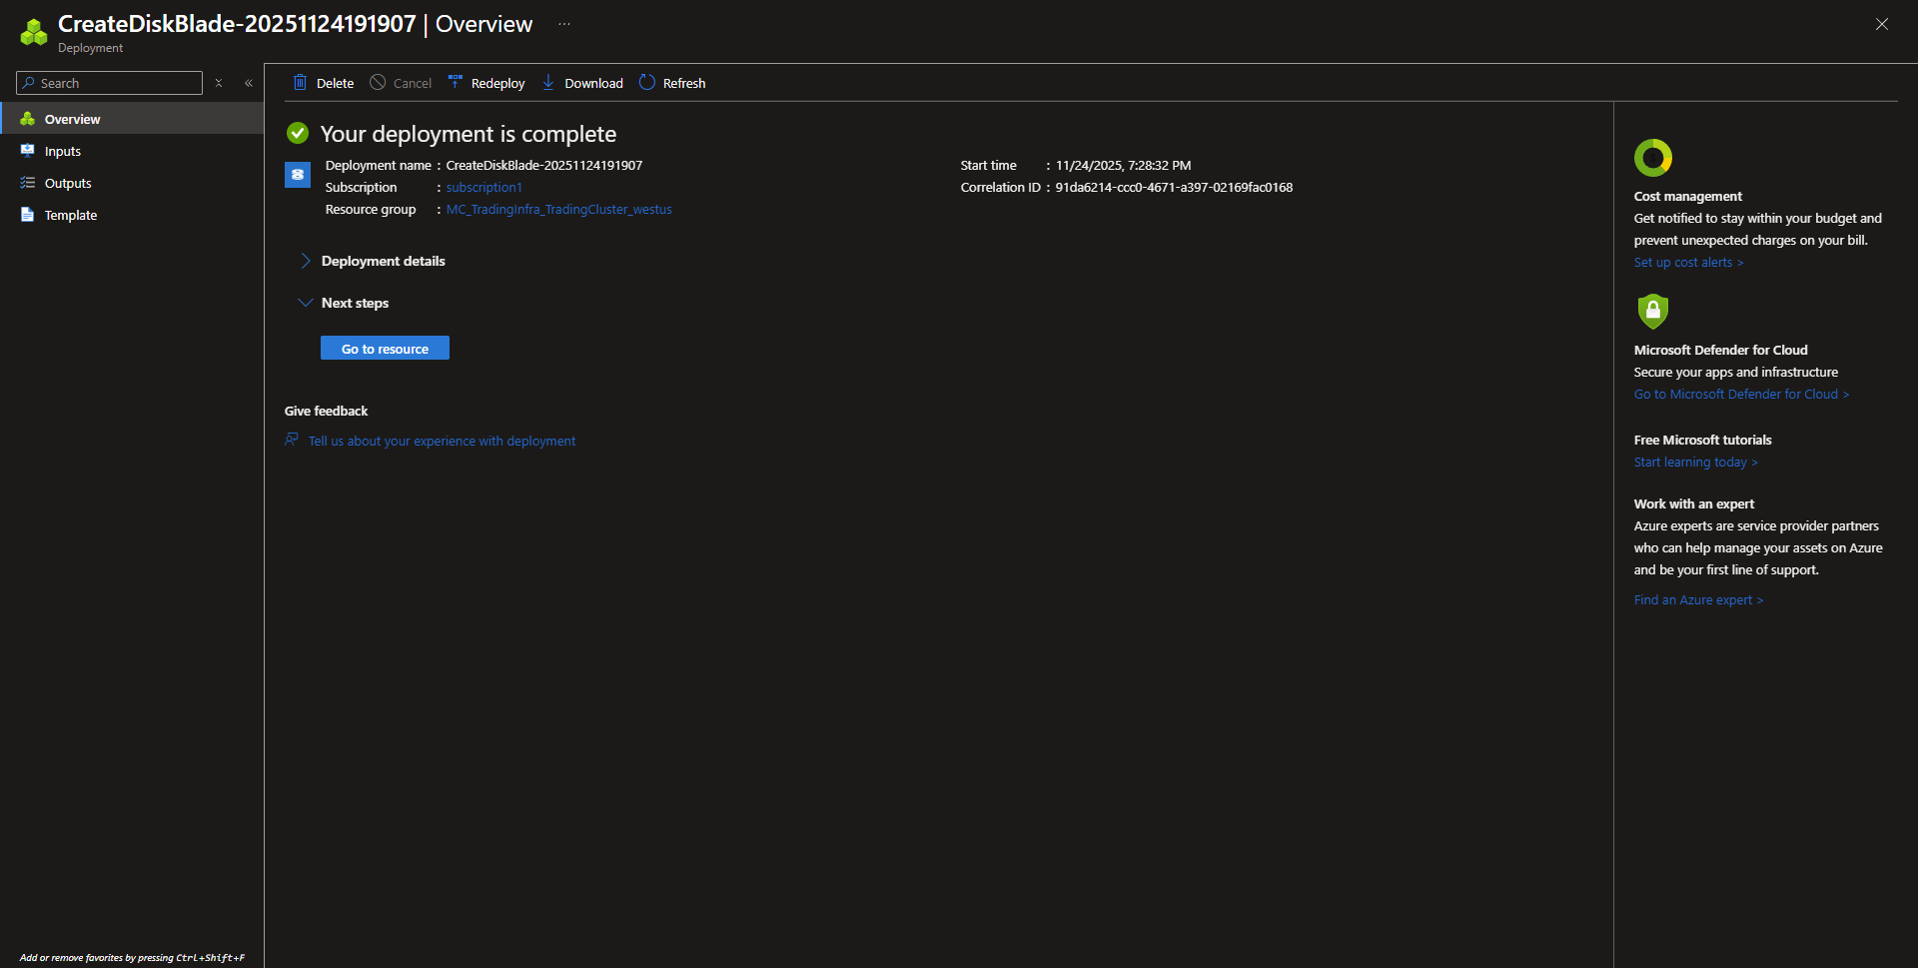
Task: Collapse the left sidebar menu
Action: (x=249, y=83)
